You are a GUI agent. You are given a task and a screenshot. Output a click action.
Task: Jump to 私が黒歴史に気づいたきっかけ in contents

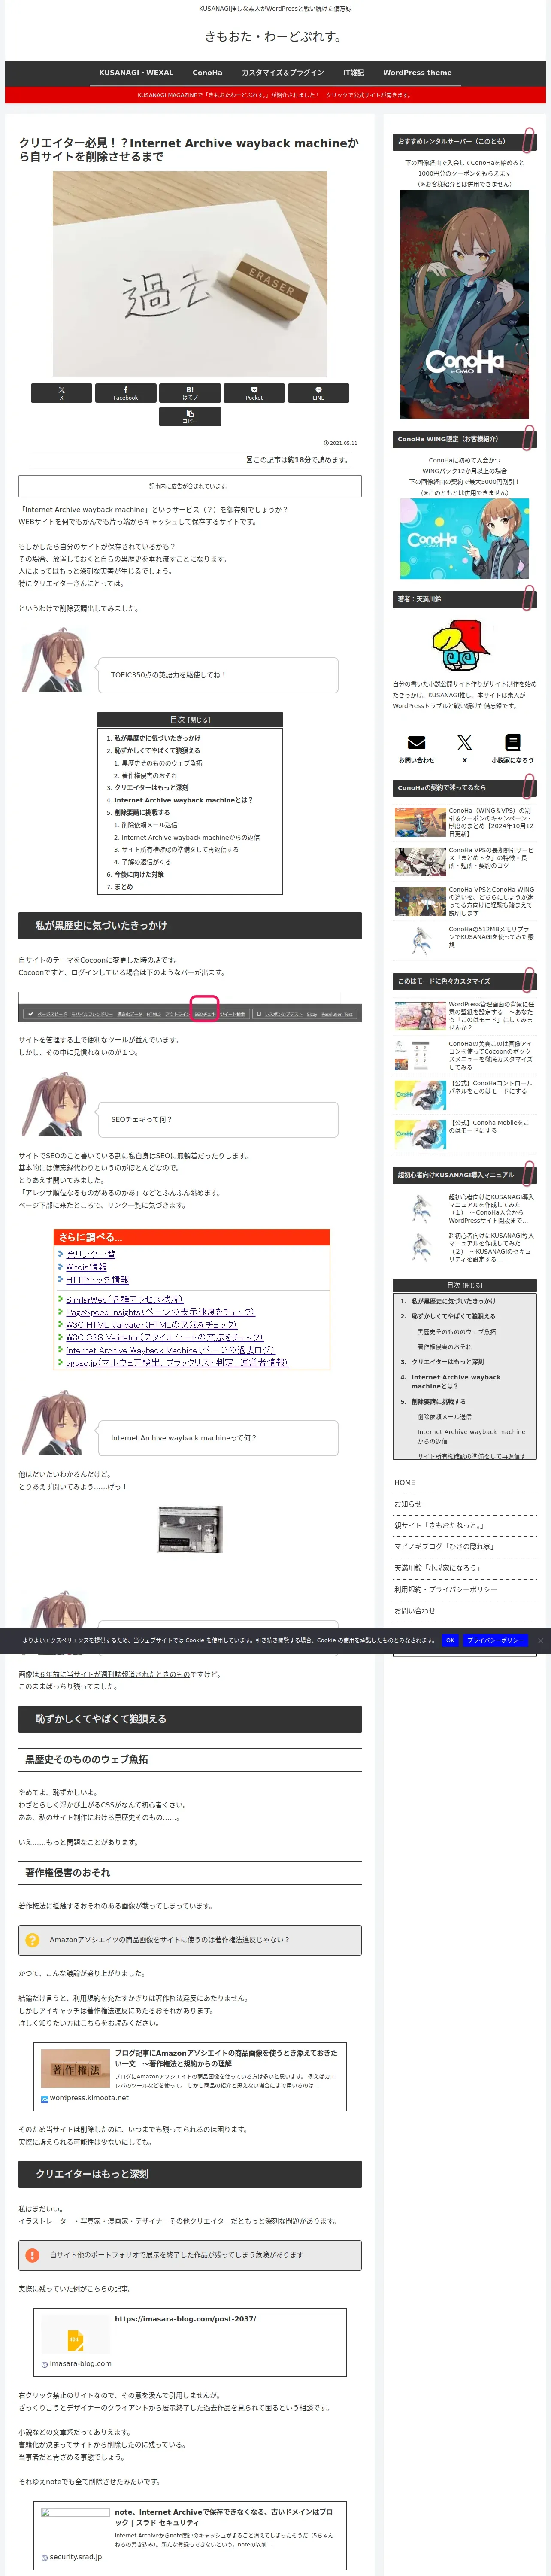[x=157, y=738]
